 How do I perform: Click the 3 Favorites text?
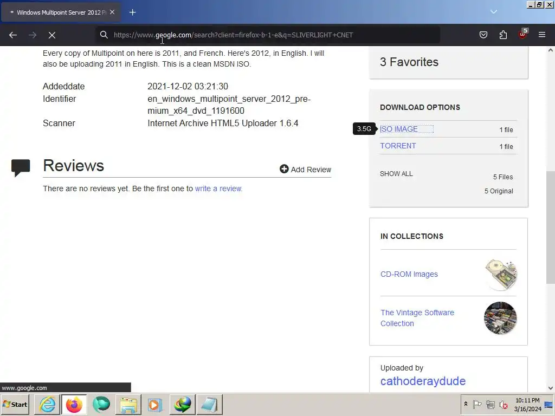(x=409, y=62)
